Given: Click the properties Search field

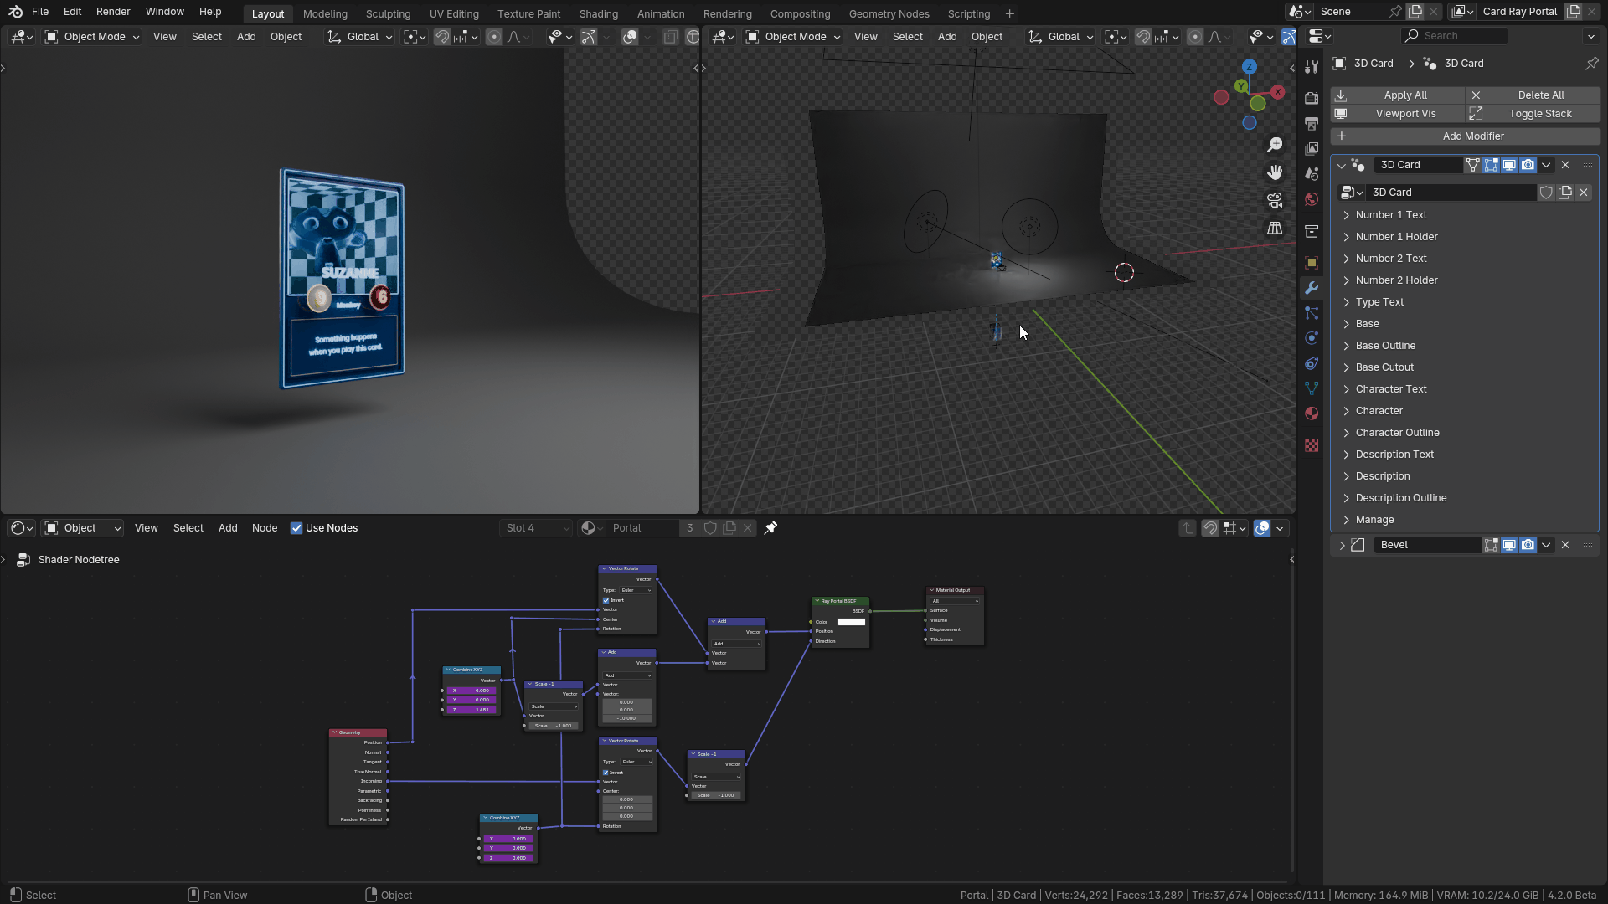Looking at the screenshot, I should coord(1455,36).
